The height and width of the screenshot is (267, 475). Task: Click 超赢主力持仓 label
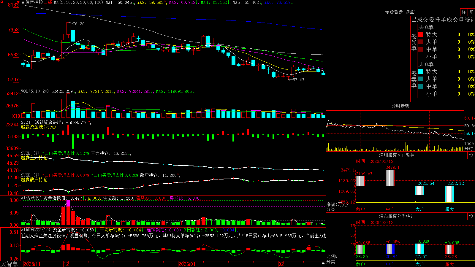point(34,158)
